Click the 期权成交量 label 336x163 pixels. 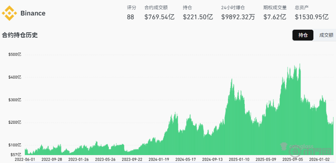point(275,8)
